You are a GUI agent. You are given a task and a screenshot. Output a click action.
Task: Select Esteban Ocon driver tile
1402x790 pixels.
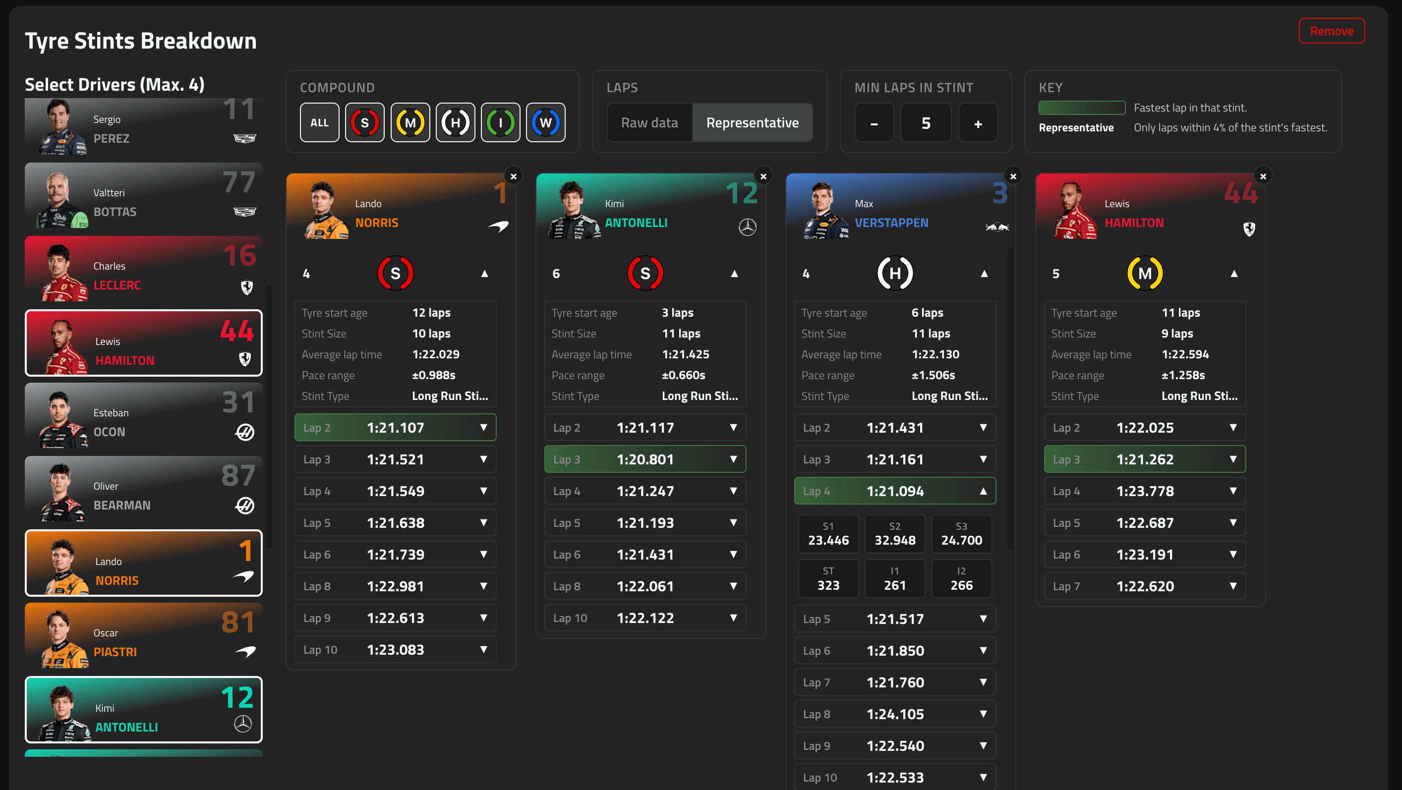pos(144,416)
